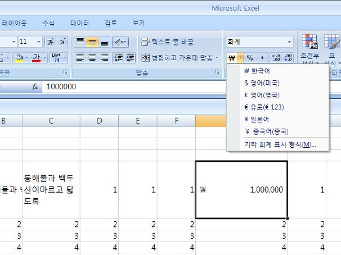Choose ¥ 일본어 currency format
Viewport: 341px width, 255px height.
[277, 120]
